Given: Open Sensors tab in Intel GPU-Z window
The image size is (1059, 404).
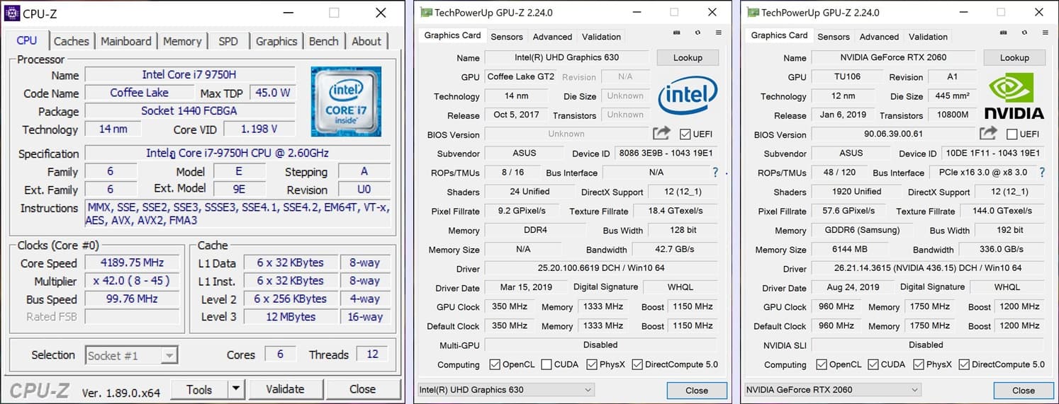Looking at the screenshot, I should pos(507,37).
